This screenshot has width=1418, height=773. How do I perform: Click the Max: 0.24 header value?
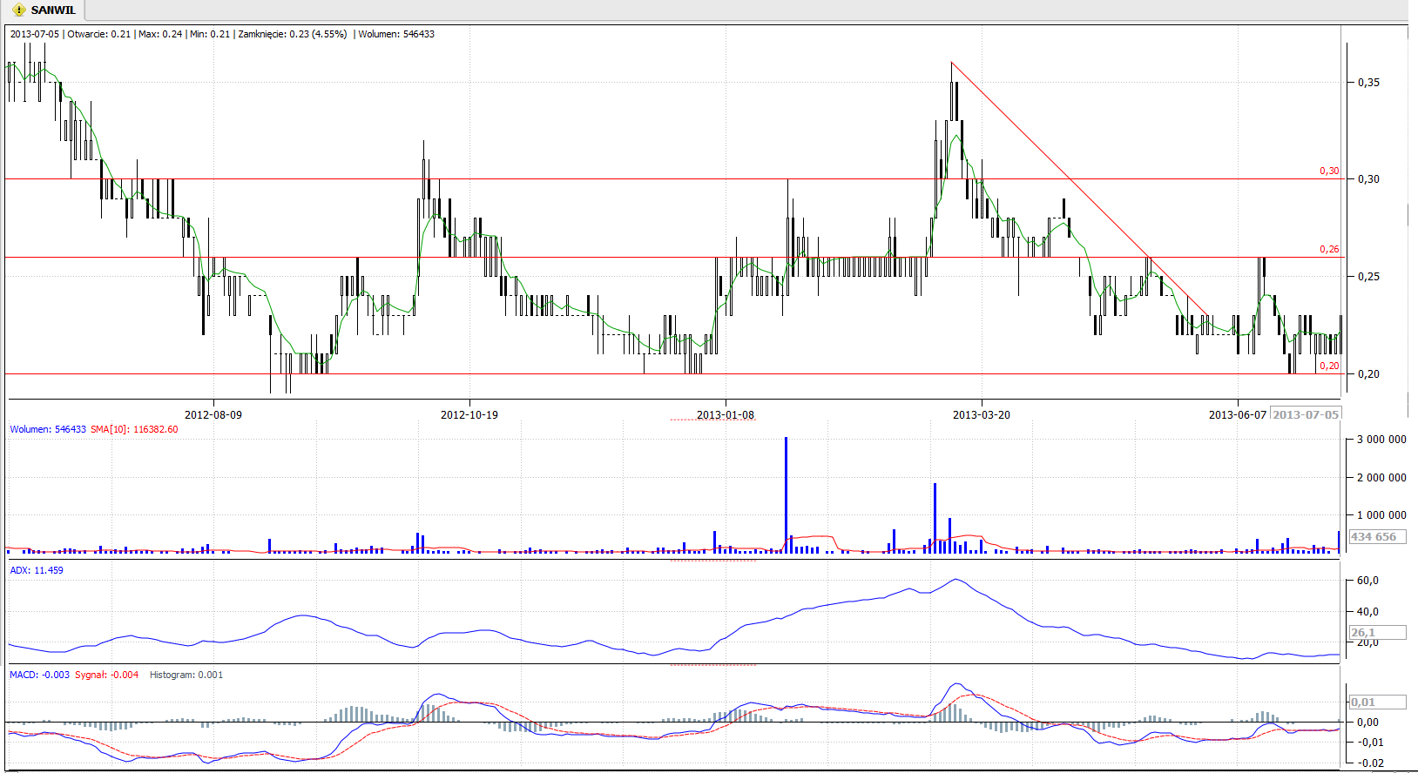(x=160, y=34)
